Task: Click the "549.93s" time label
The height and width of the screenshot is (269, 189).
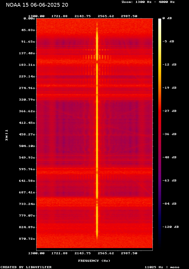Action: point(27,157)
